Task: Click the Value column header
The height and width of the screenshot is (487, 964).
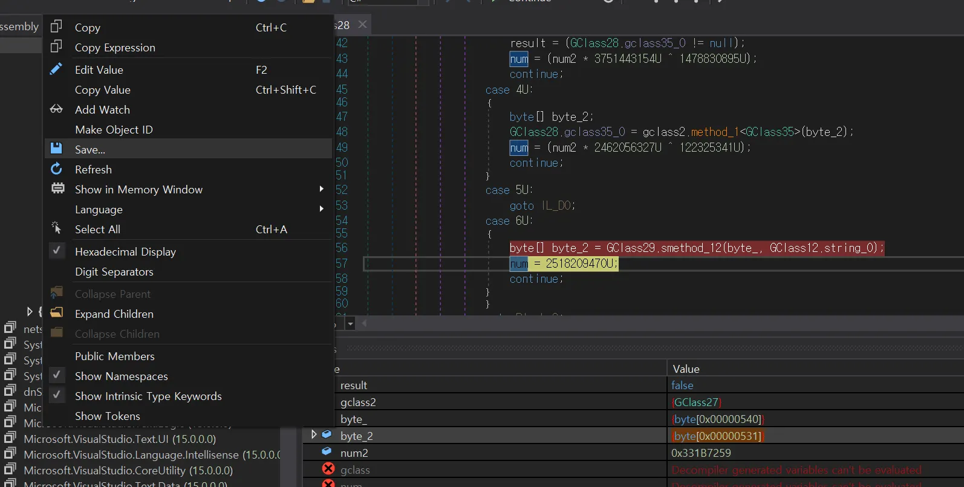Action: coord(686,369)
